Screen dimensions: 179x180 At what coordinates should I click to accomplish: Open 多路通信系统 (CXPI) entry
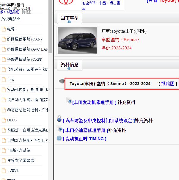pyautogui.click(x=25, y=59)
